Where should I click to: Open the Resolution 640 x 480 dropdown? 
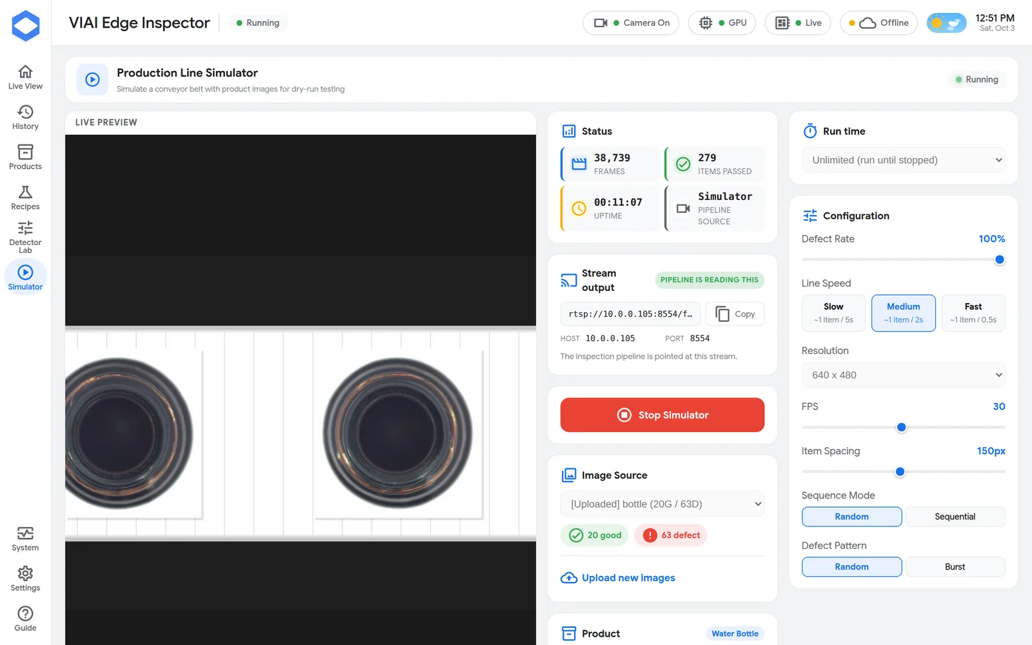click(x=904, y=375)
